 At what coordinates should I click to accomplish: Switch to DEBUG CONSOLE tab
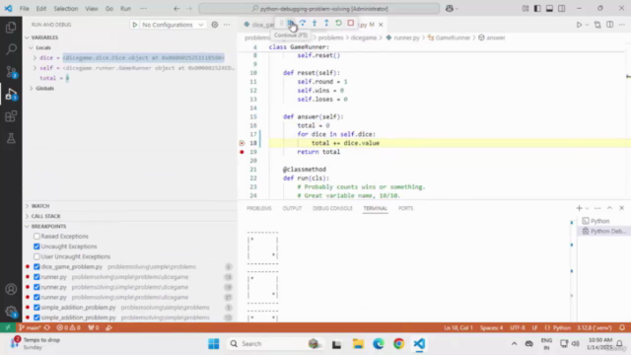[332, 208]
